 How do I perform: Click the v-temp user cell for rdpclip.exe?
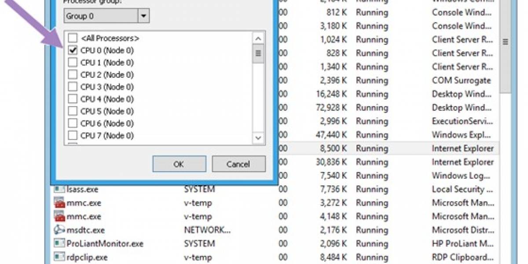click(x=198, y=257)
